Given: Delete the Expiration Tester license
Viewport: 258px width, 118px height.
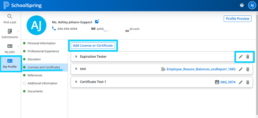Looking at the screenshot, I should point(248,57).
